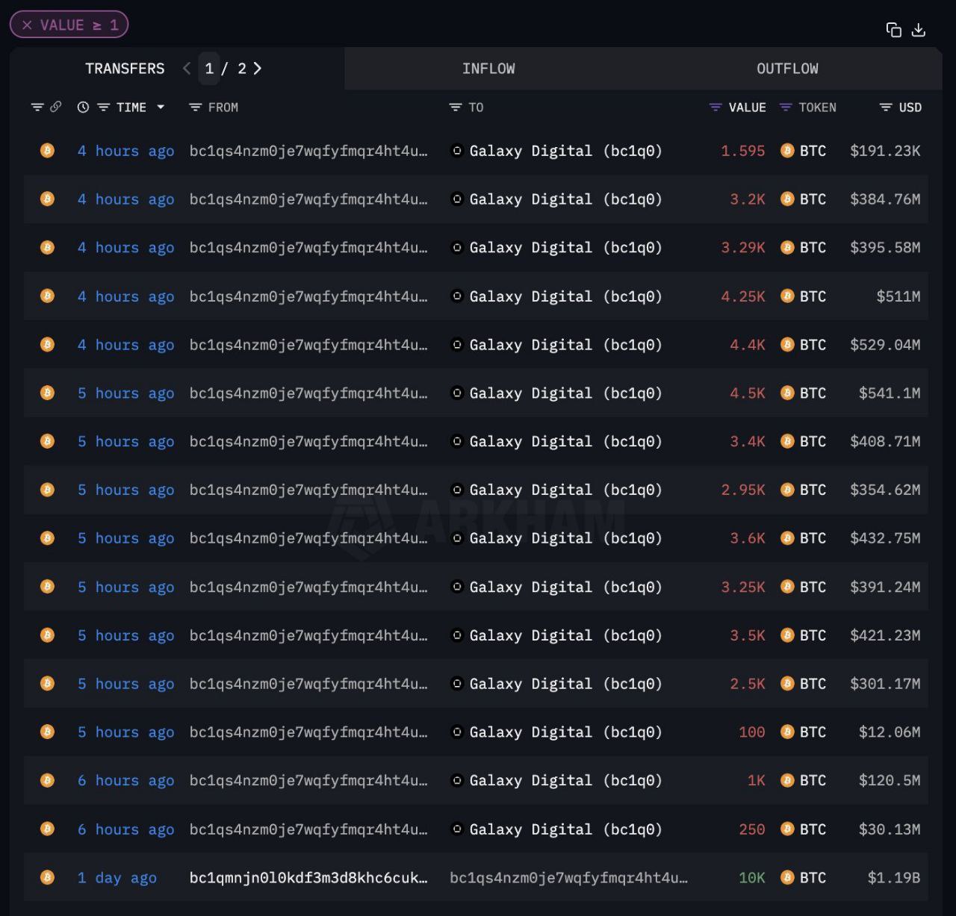The height and width of the screenshot is (916, 956).
Task: Click Galaxy Digital logo in $529.04M row
Action: click(x=457, y=345)
